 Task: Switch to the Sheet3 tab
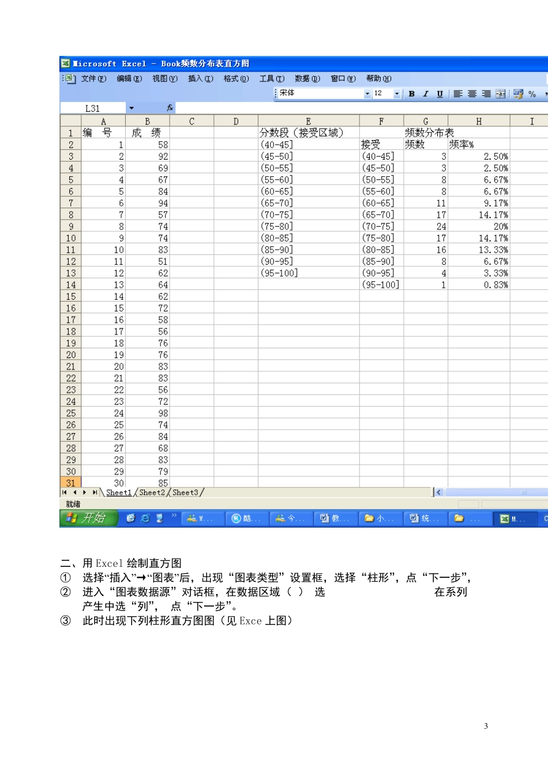coord(185,492)
